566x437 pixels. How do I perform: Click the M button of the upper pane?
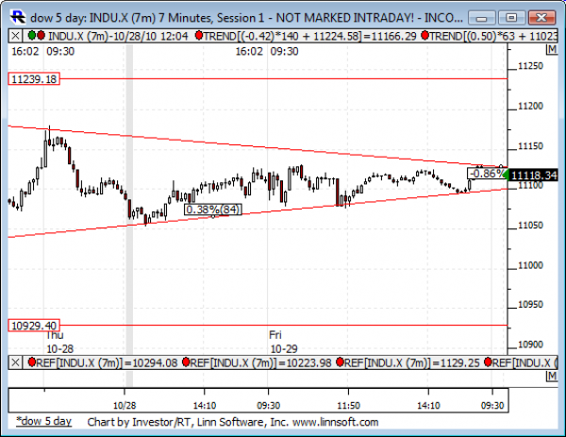552,49
